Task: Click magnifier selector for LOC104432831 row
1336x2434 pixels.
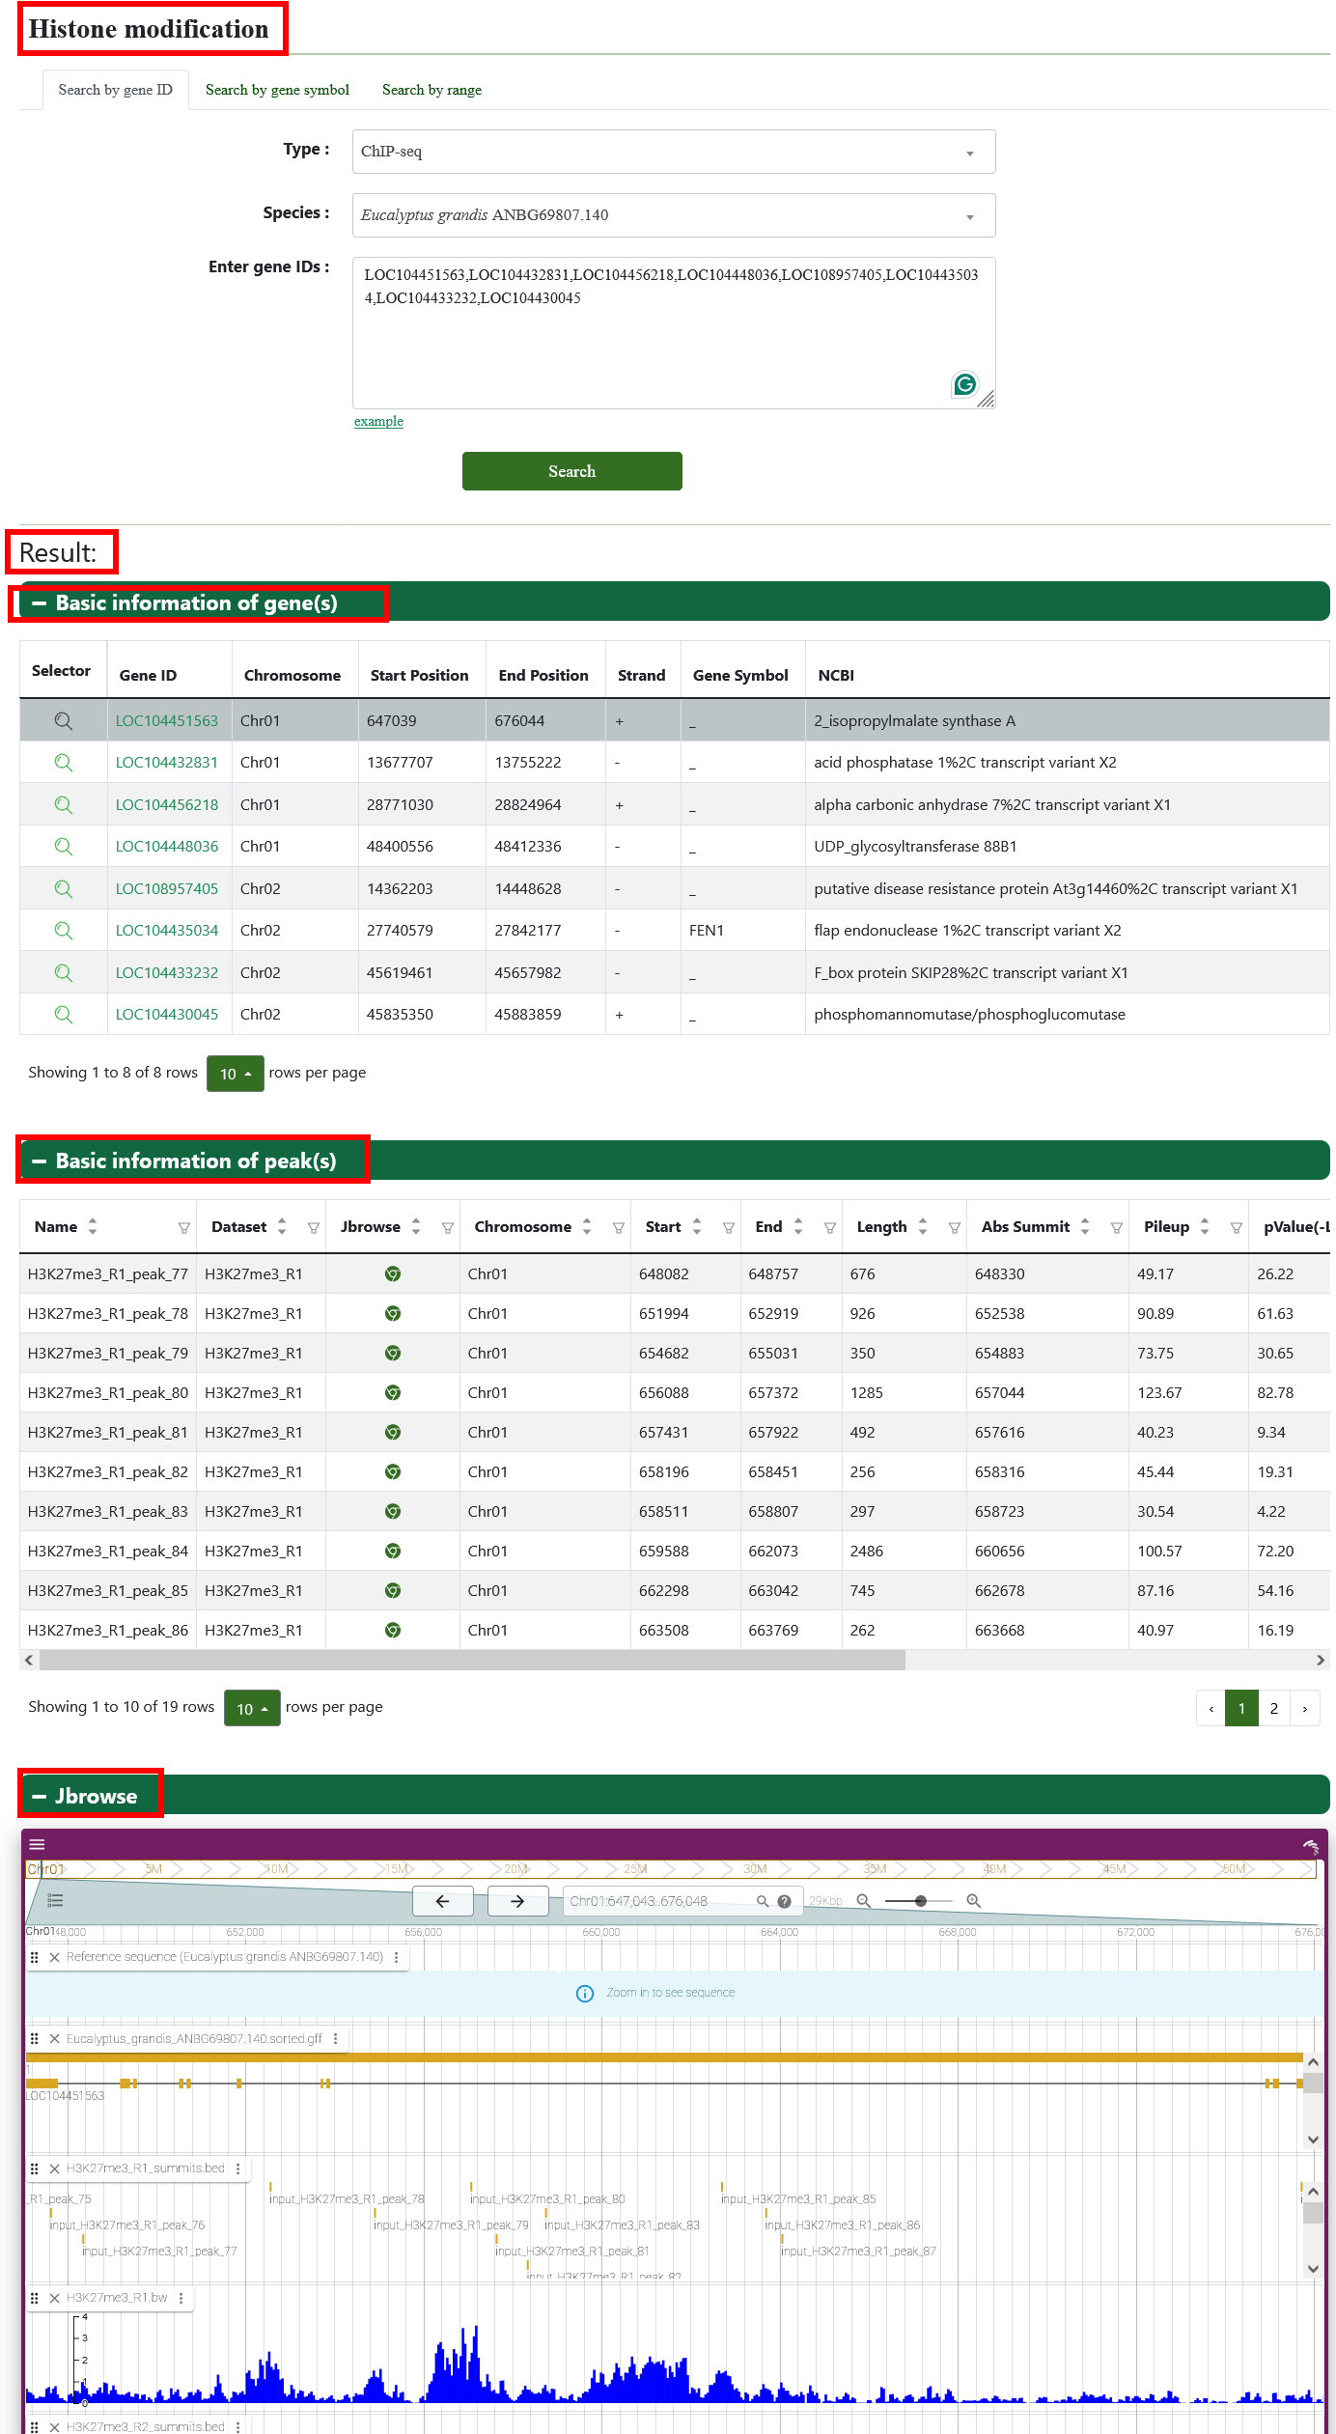Action: pos(64,763)
